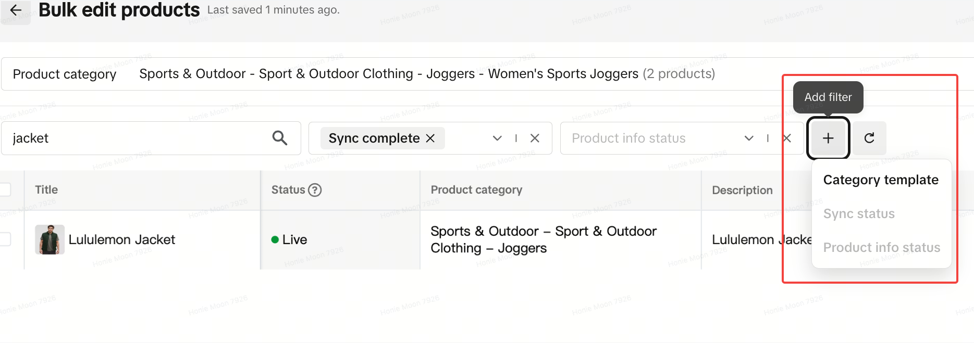Screen dimensions: 974x343
Task: Clear the Product info status filter
Action: click(x=787, y=138)
